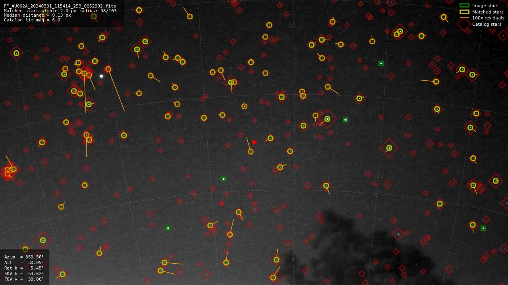The width and height of the screenshot is (508, 285).
Task: Click the red diamond Catalog stars legend symbol
Action: tap(464, 24)
